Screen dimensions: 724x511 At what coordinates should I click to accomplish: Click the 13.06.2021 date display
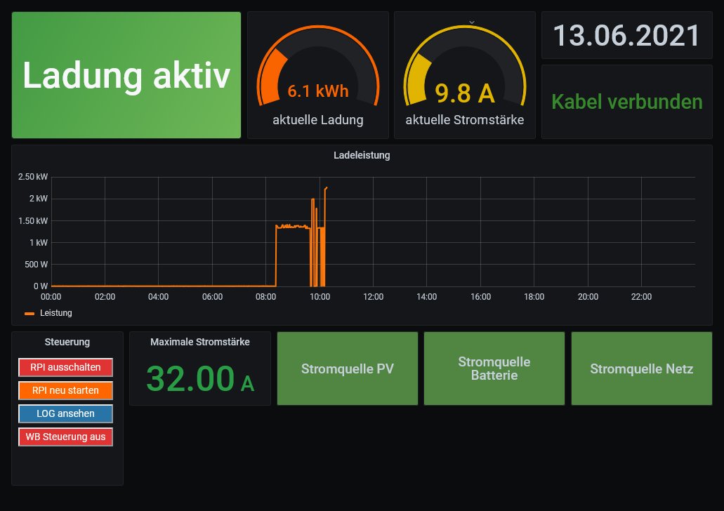click(x=626, y=35)
